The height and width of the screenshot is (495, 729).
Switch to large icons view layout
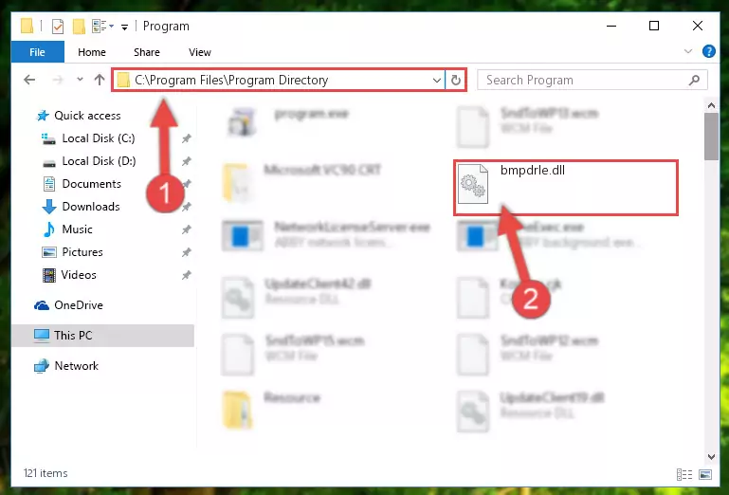pyautogui.click(x=705, y=474)
